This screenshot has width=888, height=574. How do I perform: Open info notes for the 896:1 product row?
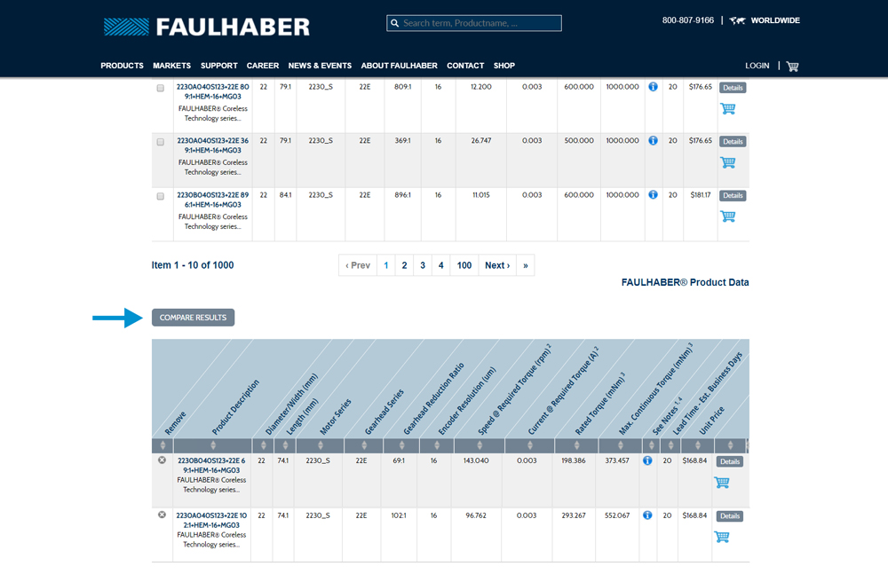pos(653,194)
